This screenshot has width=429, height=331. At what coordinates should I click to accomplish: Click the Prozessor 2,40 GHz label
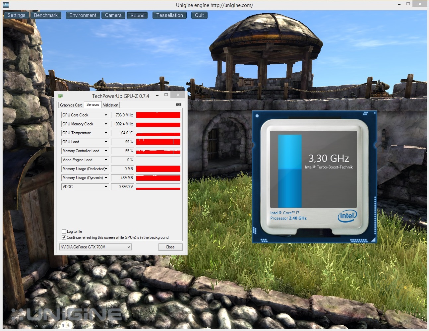288,218
